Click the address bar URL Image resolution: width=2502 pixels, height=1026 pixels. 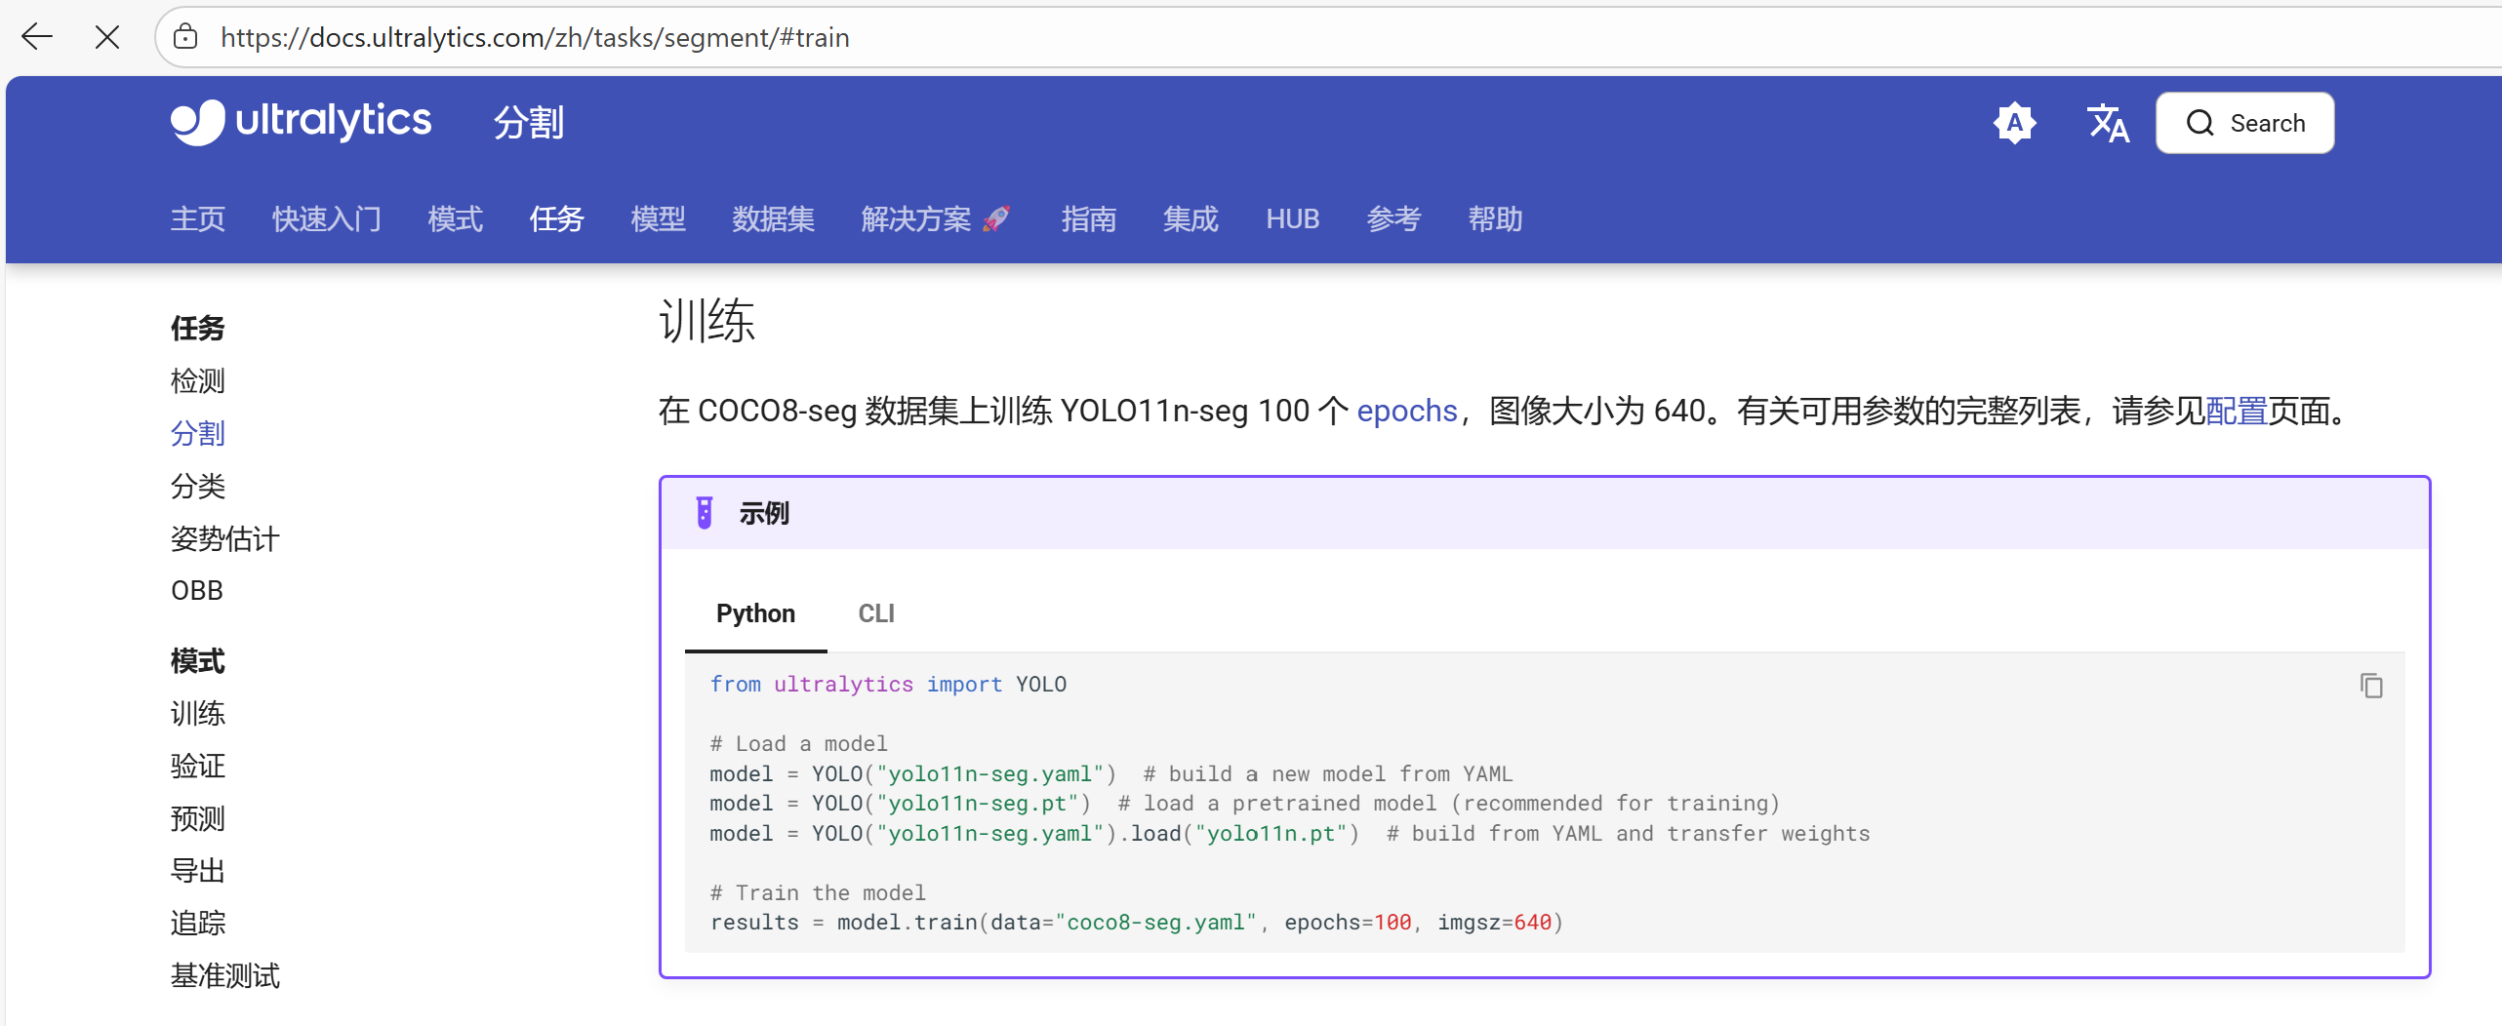(535, 37)
